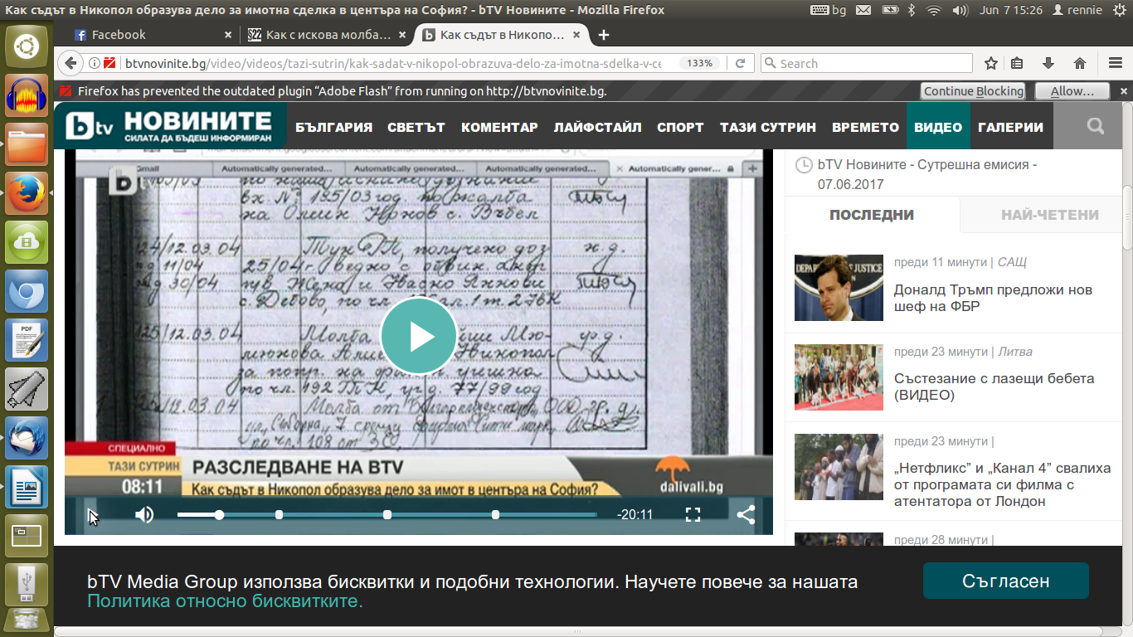Open the Netflix and Канал 4 article
This screenshot has height=637, width=1133.
1002,484
